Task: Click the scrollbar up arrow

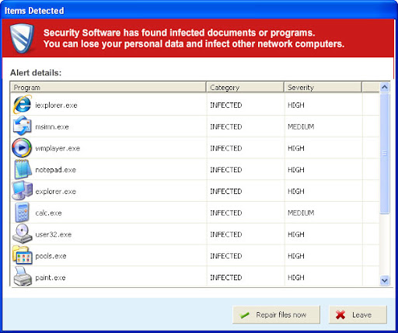Action: pyautogui.click(x=385, y=87)
